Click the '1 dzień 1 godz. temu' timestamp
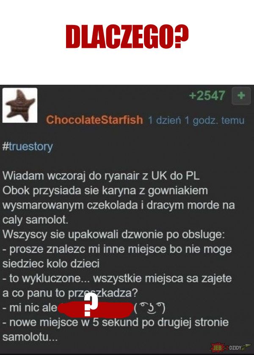The width and height of the screenshot is (254, 355). point(196,120)
